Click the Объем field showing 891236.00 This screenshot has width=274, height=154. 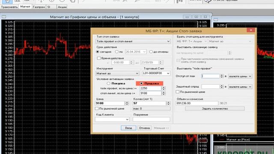coord(197,103)
